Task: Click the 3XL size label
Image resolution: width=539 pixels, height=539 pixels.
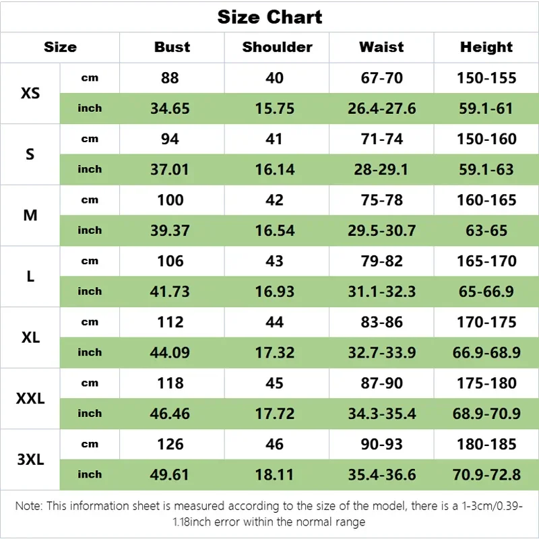Action: (30, 459)
